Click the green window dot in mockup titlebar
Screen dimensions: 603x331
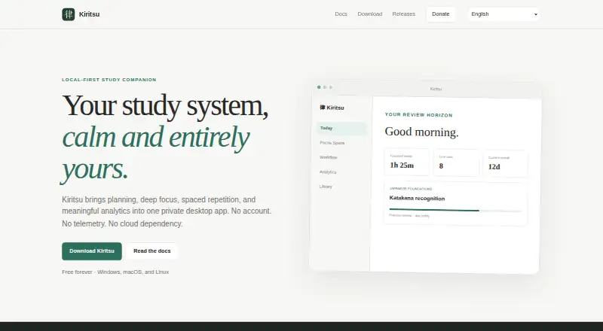[x=319, y=87]
